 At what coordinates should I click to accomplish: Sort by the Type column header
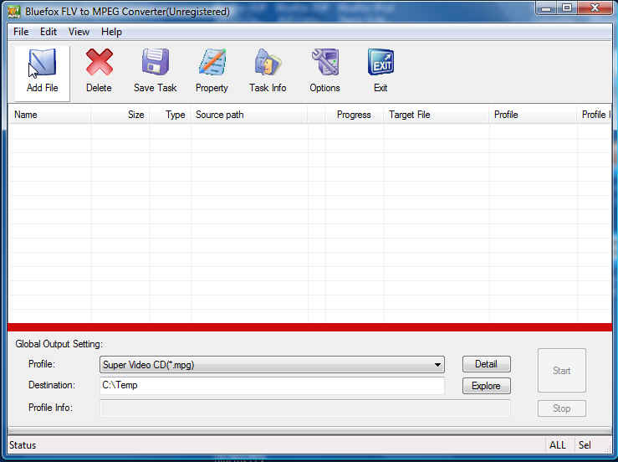pyautogui.click(x=171, y=115)
